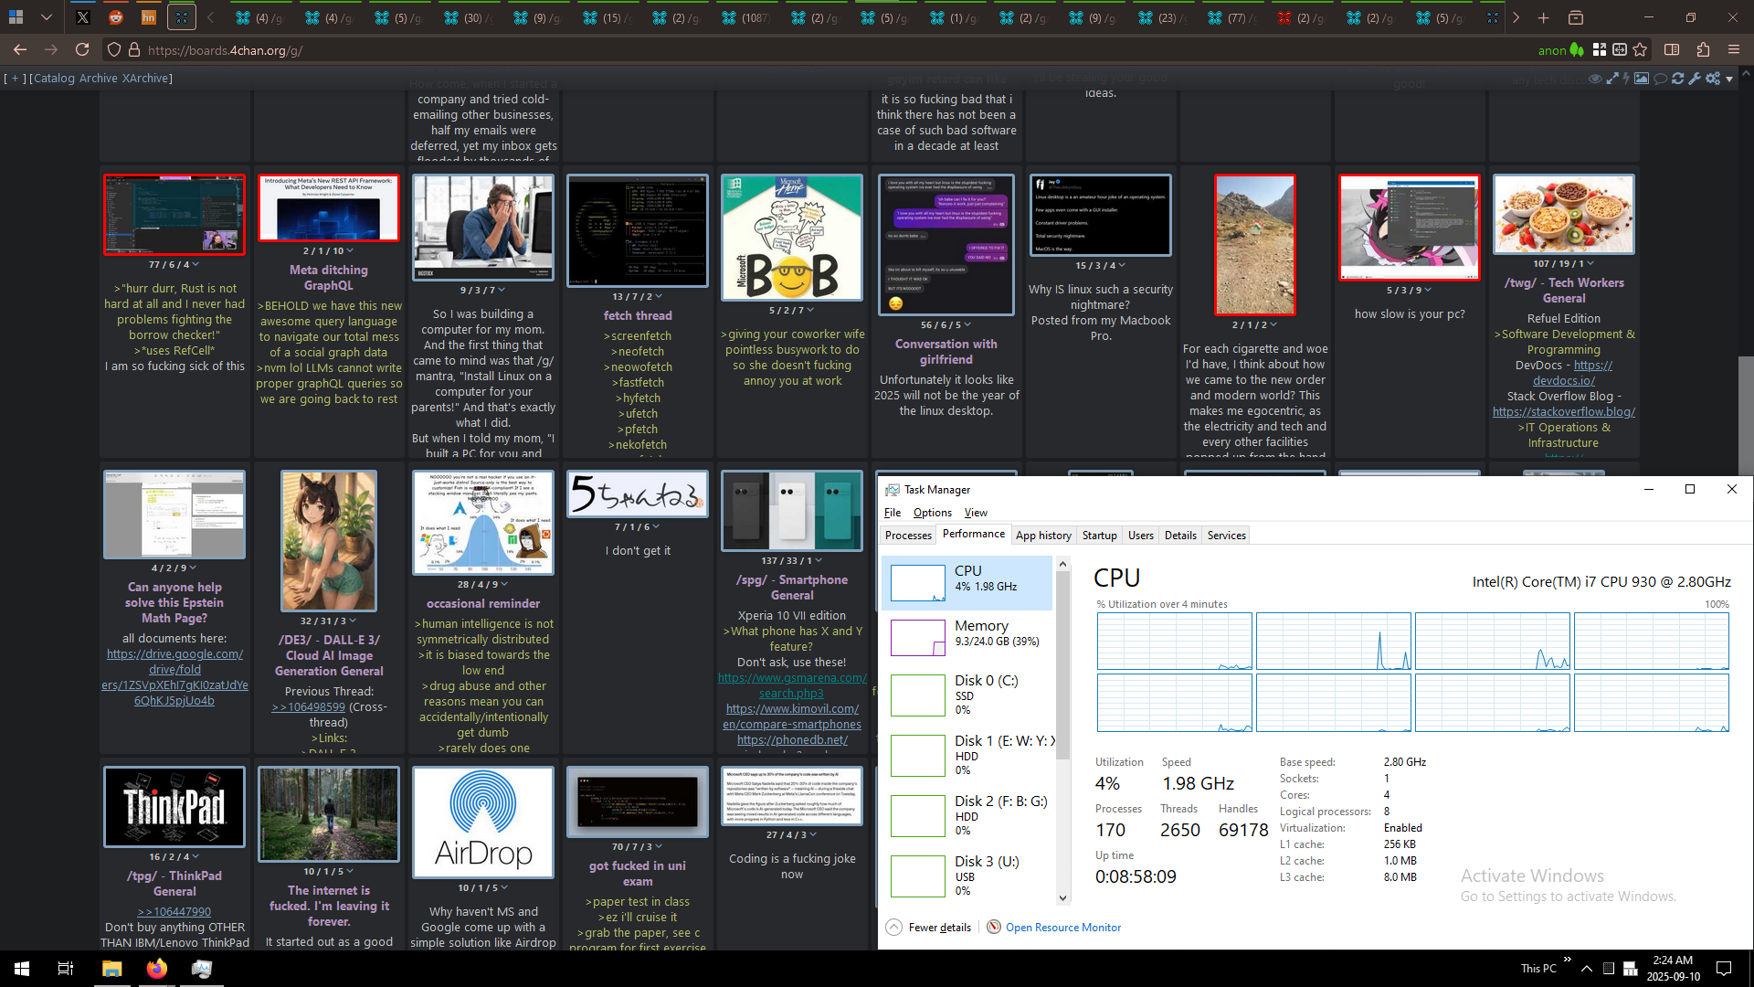The height and width of the screenshot is (987, 1754).
Task: Toggle the eye visibility icon in header
Action: click(x=1595, y=79)
